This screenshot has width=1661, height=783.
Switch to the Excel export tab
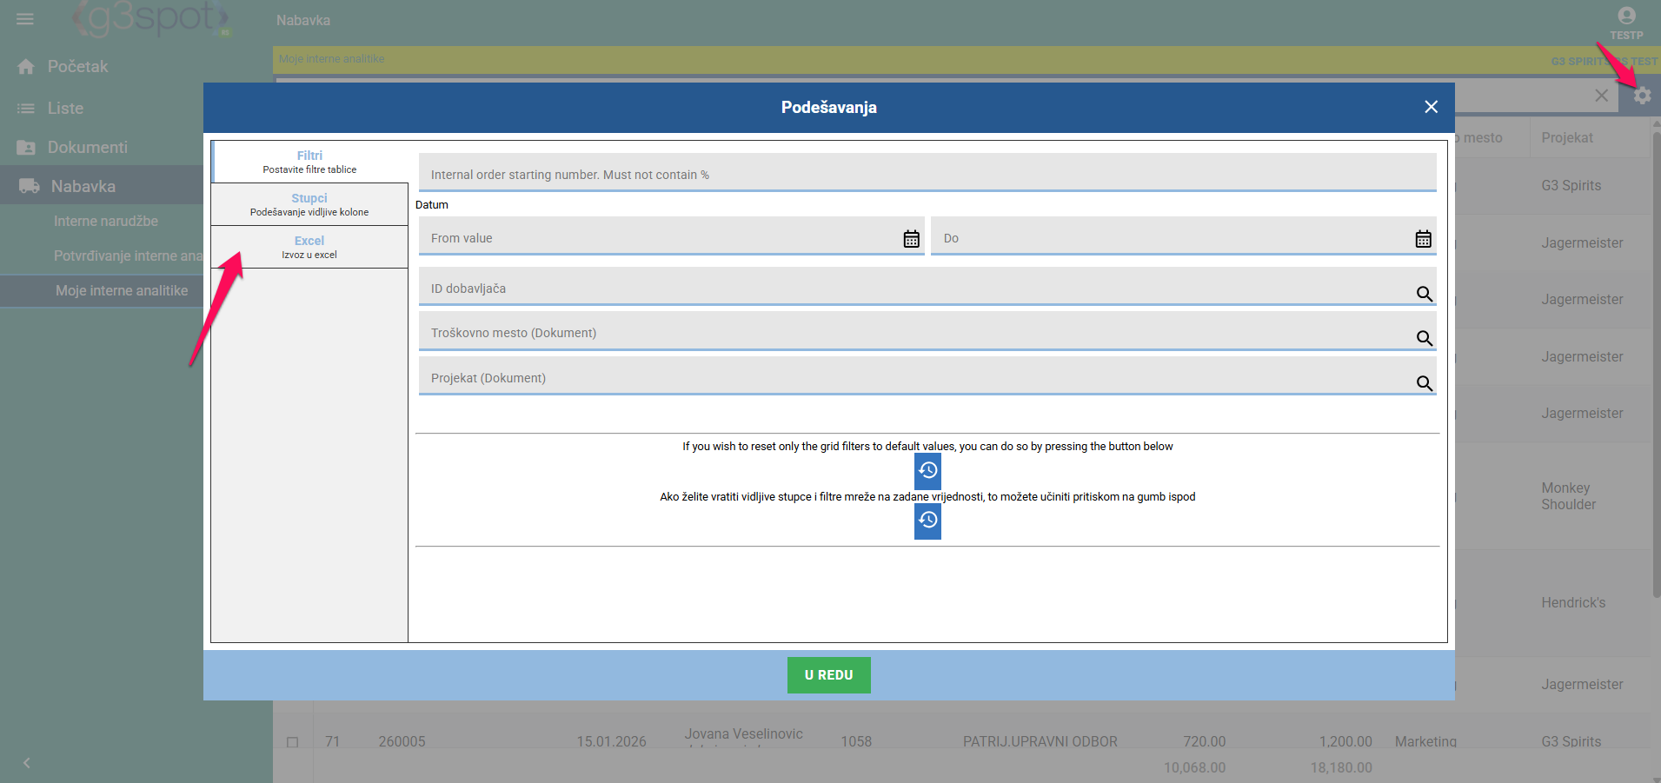tap(309, 247)
